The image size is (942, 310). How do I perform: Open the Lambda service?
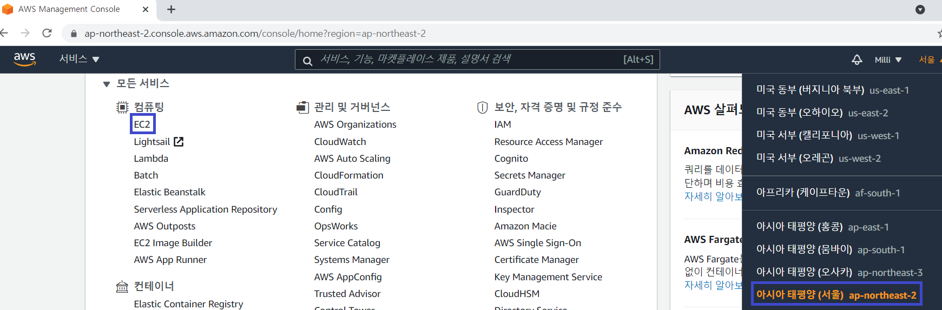point(151,159)
